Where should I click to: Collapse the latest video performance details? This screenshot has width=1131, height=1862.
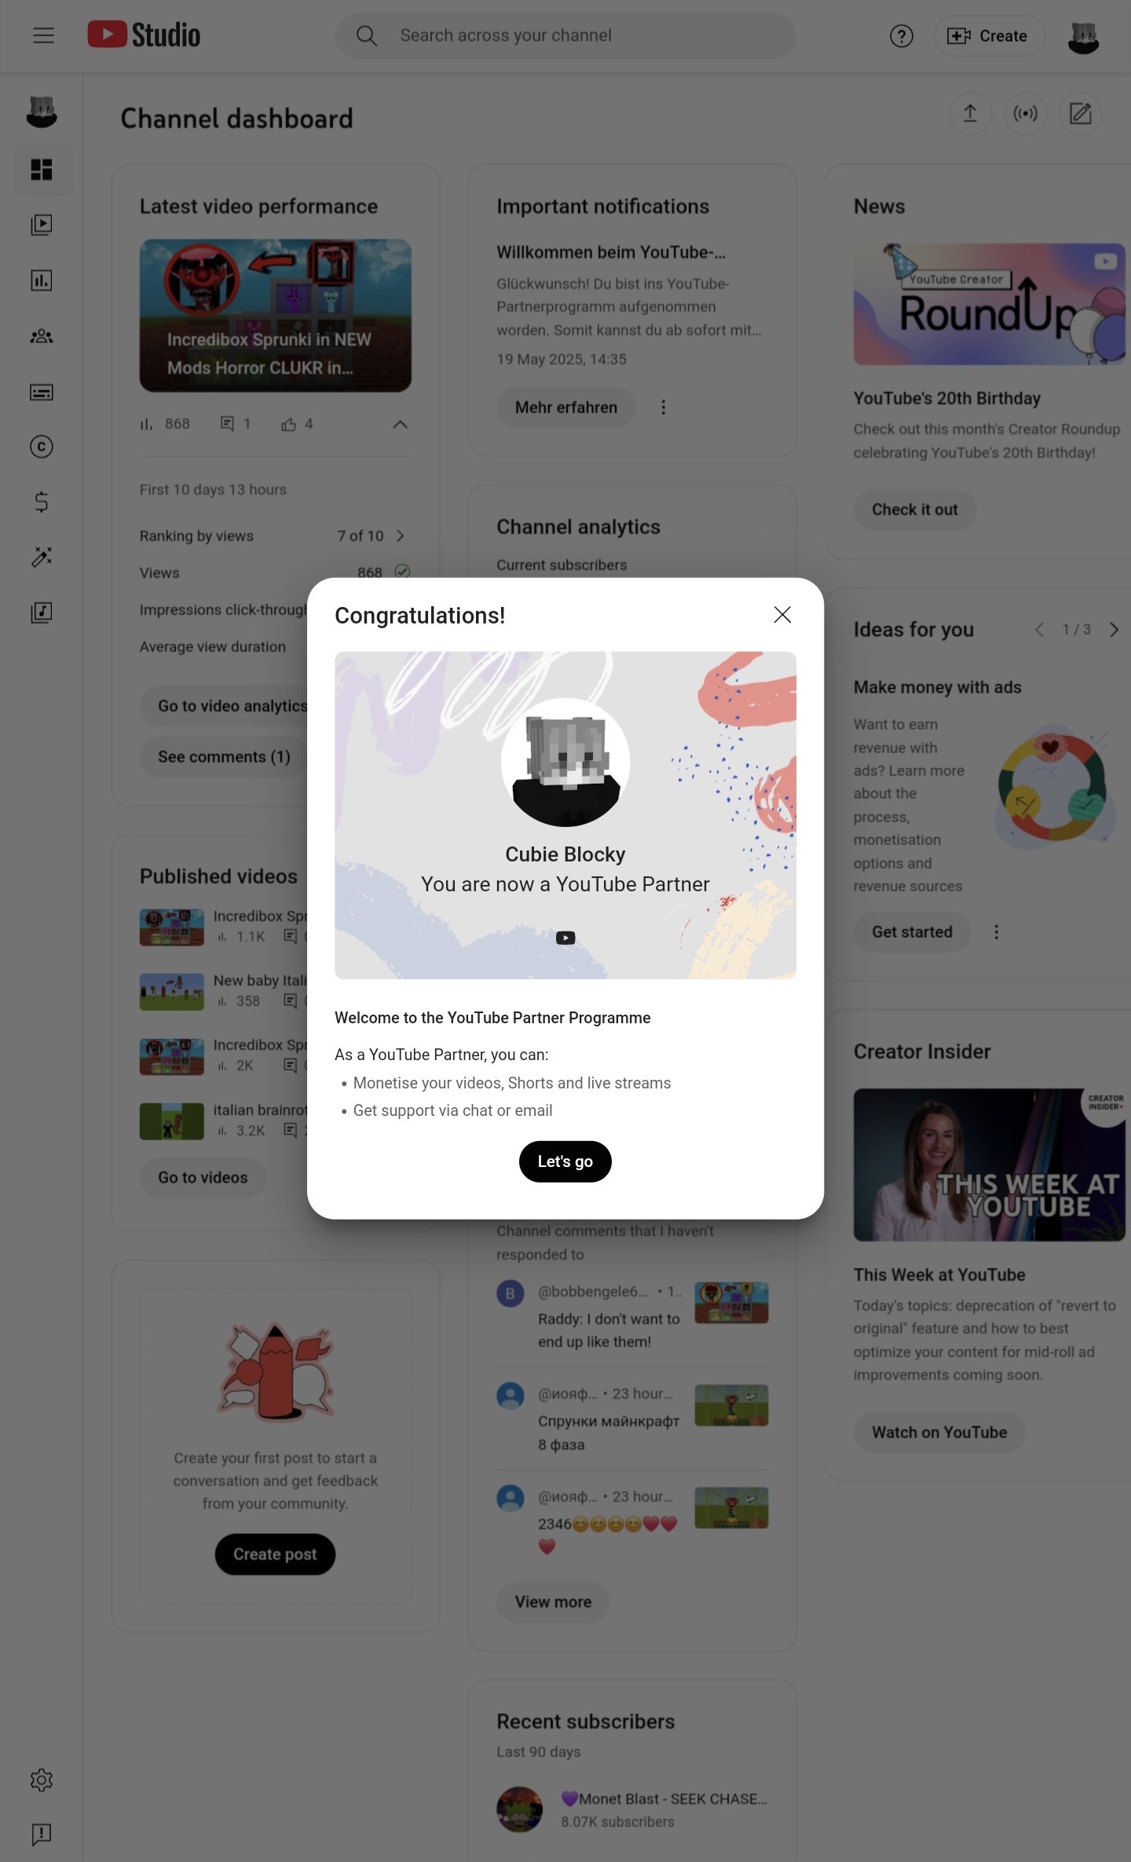coord(400,424)
